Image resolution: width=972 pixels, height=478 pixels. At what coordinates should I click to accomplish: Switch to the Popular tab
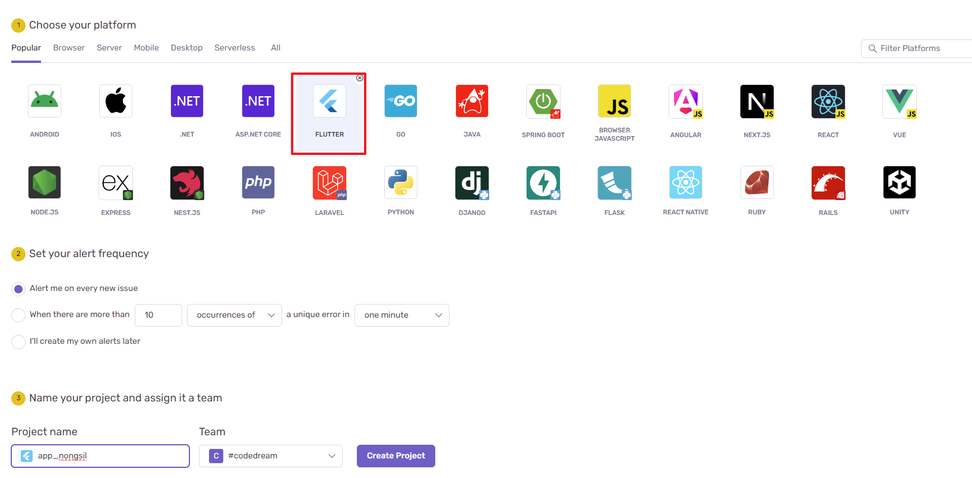(26, 48)
